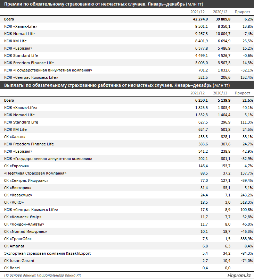The image size is (254, 279).
Task: Select the growth figure 25,5% for KM Life
Action: [248, 41]
